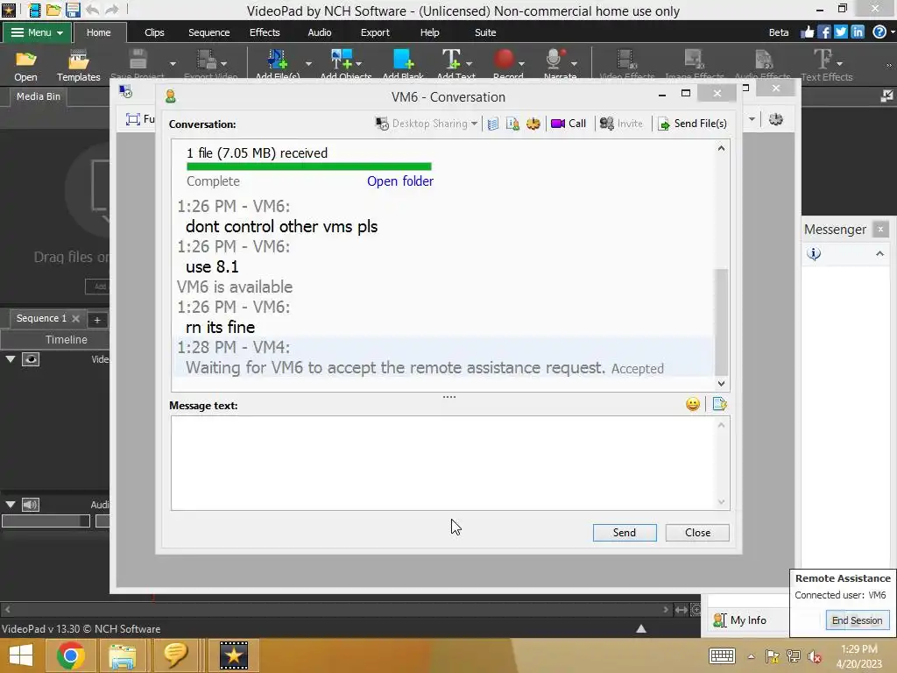
Task: Click the paint palette icon in conversation toolbar
Action: (533, 124)
